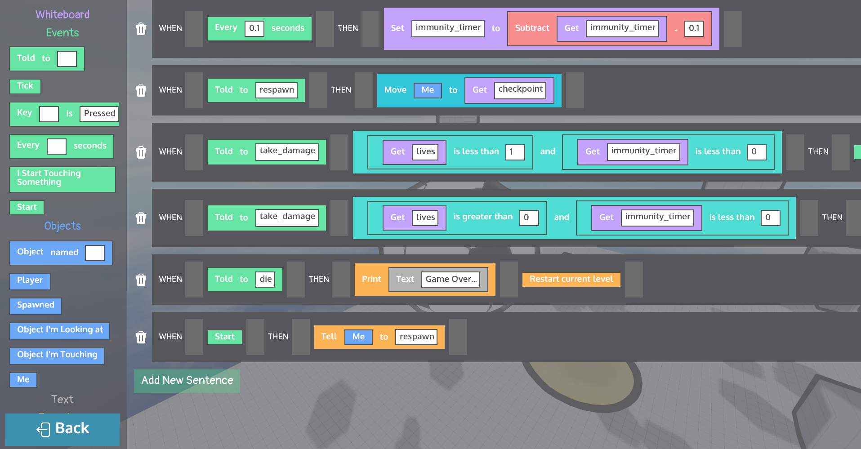Click the empty field of 'Object named' block
861x449 pixels.
coord(95,253)
